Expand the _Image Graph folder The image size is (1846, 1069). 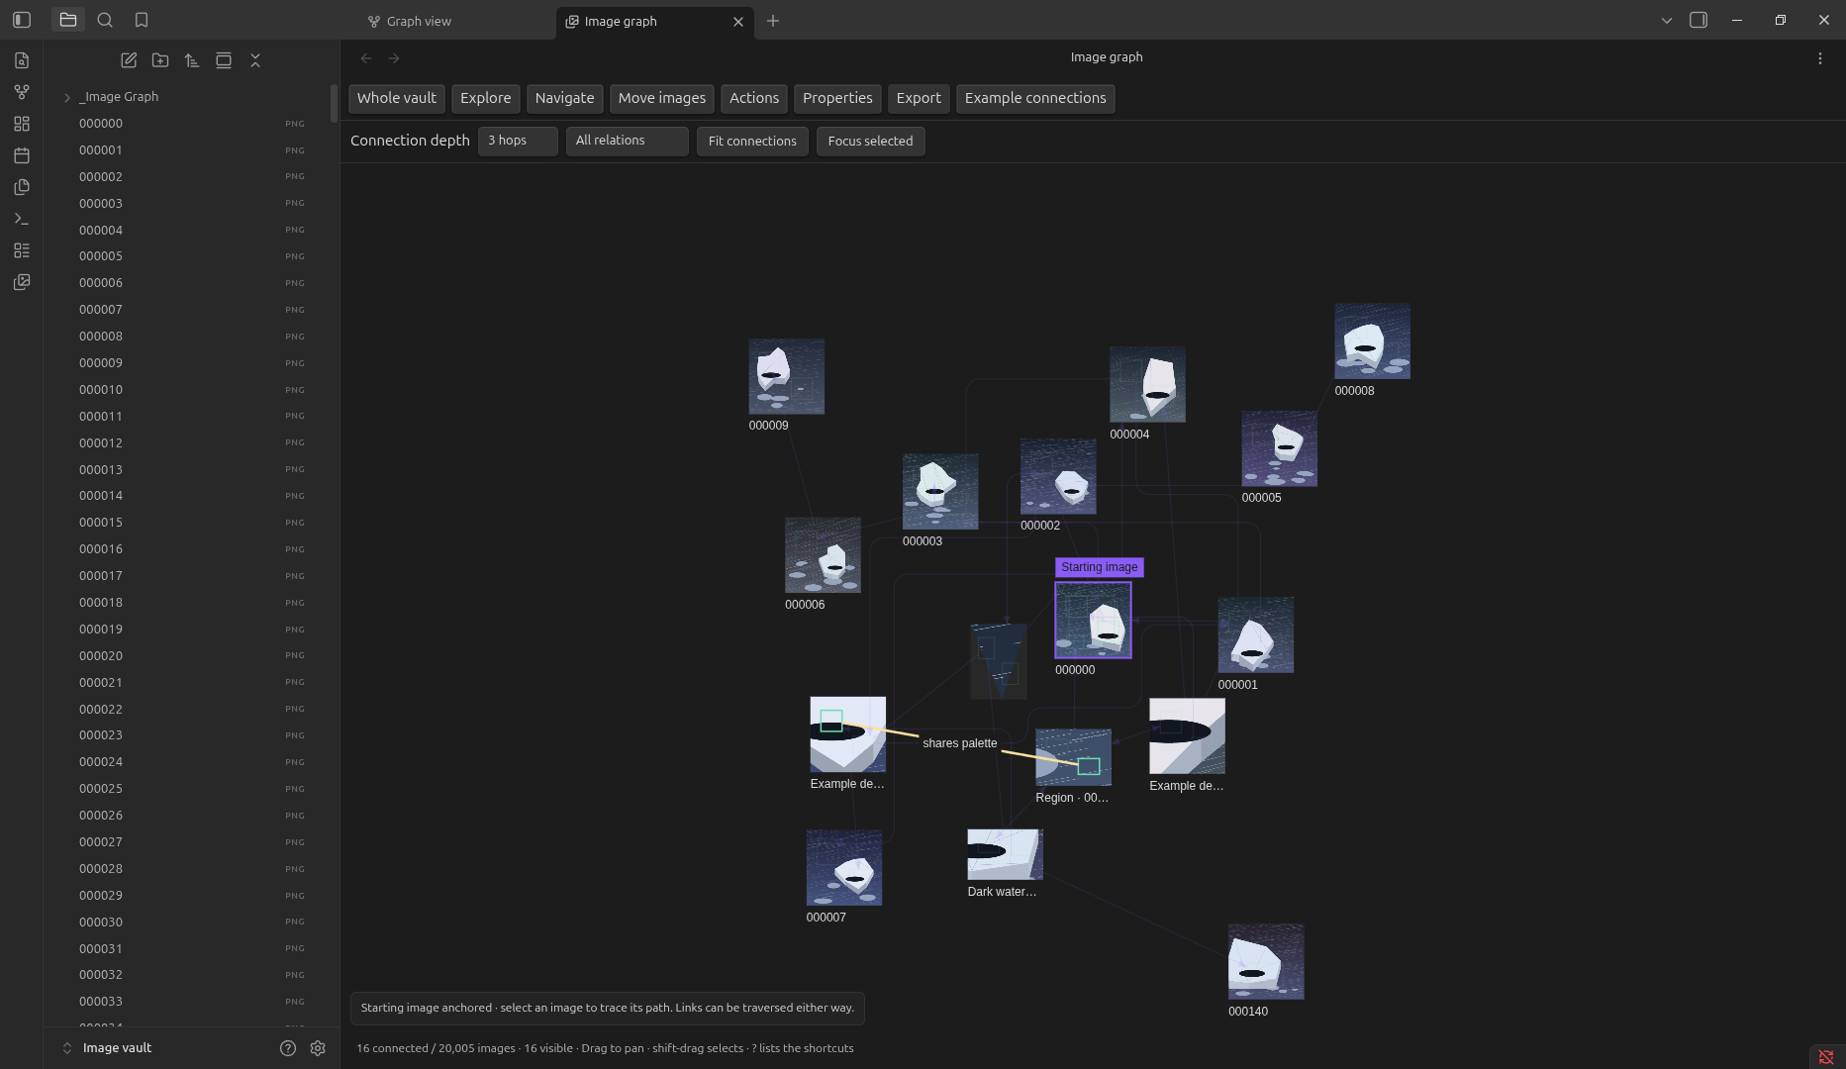[x=67, y=97]
